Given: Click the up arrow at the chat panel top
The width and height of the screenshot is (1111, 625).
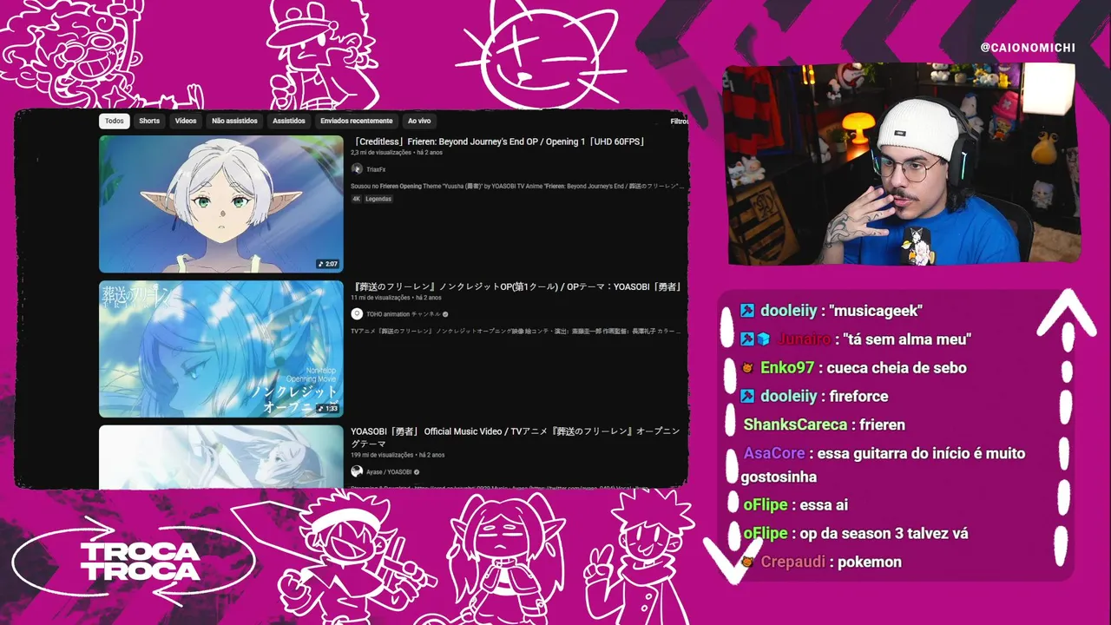Looking at the screenshot, I should [1067, 314].
